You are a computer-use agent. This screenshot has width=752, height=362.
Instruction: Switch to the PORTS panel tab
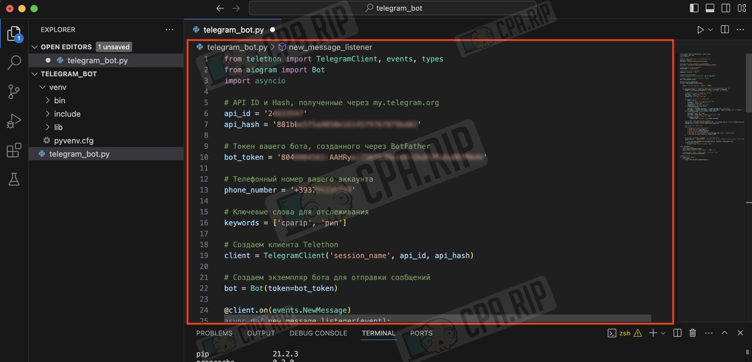(x=421, y=333)
